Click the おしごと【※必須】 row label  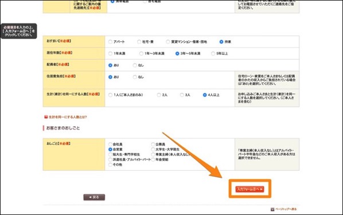59,143
